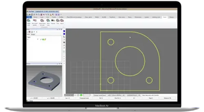Switch to the Shapes tab in left panel
204x112 pixels.
33,34
